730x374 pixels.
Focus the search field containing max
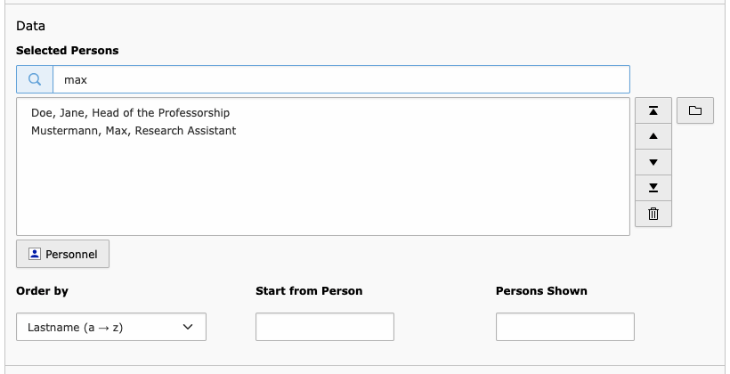(341, 79)
